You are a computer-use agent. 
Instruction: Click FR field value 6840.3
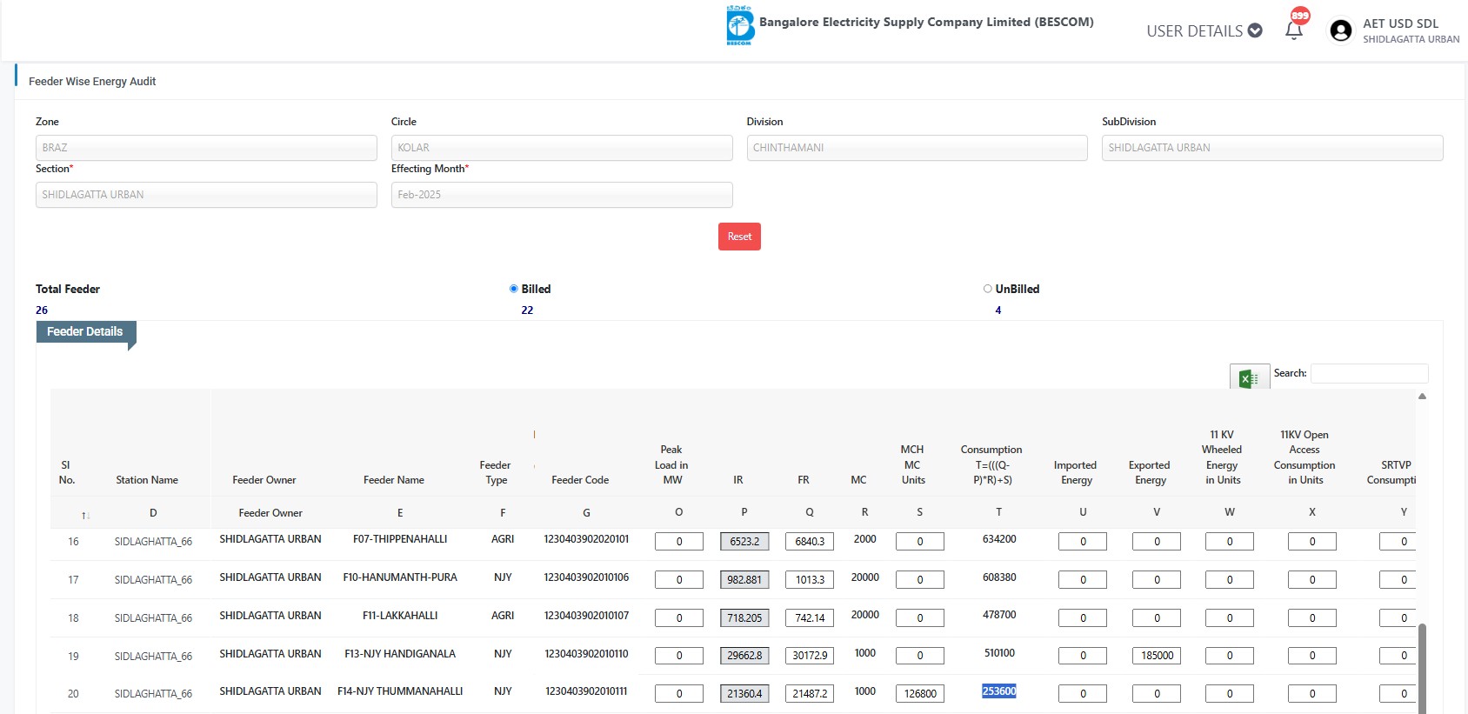pos(810,542)
